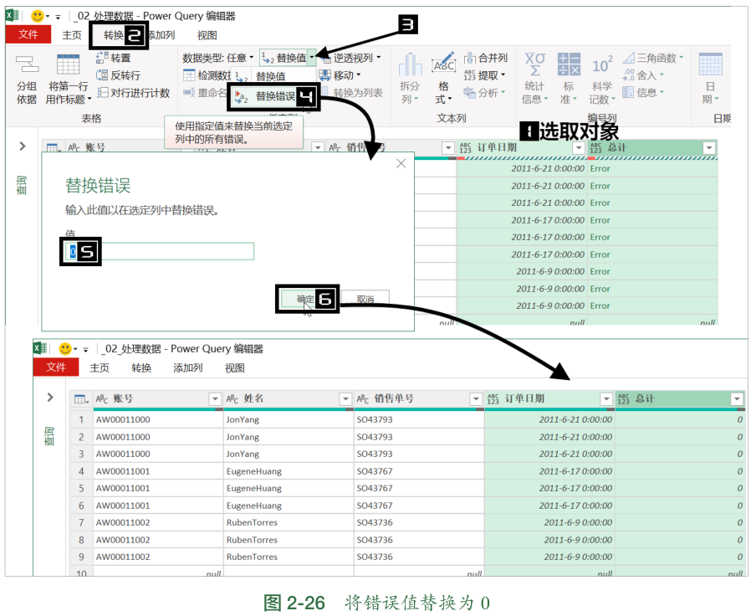Expand the query pane chevron in lower window
This screenshot has height=616, width=756.
tap(49, 397)
